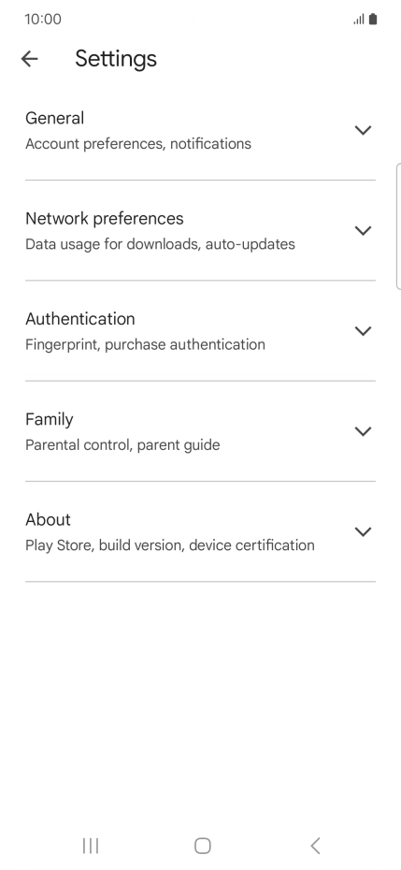Image resolution: width=401 pixels, height=870 pixels.
Task: Select the Family heading
Action: pos(50,419)
